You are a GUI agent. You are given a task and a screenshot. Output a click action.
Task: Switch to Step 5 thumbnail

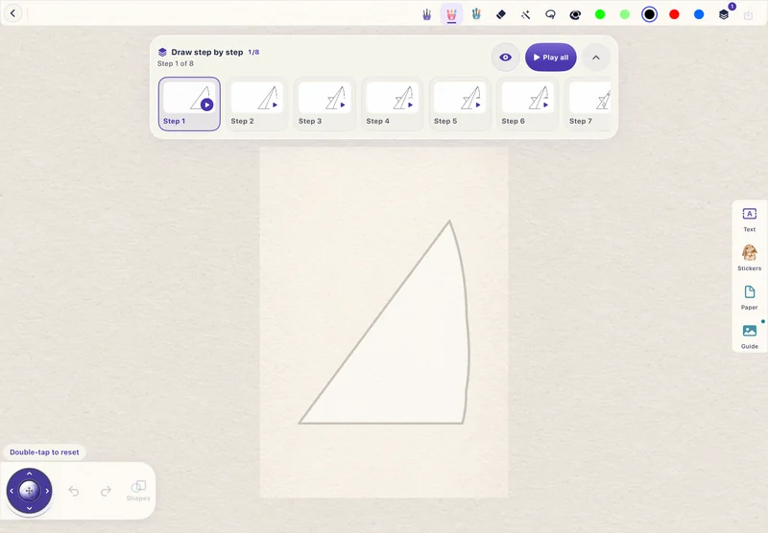pyautogui.click(x=460, y=104)
